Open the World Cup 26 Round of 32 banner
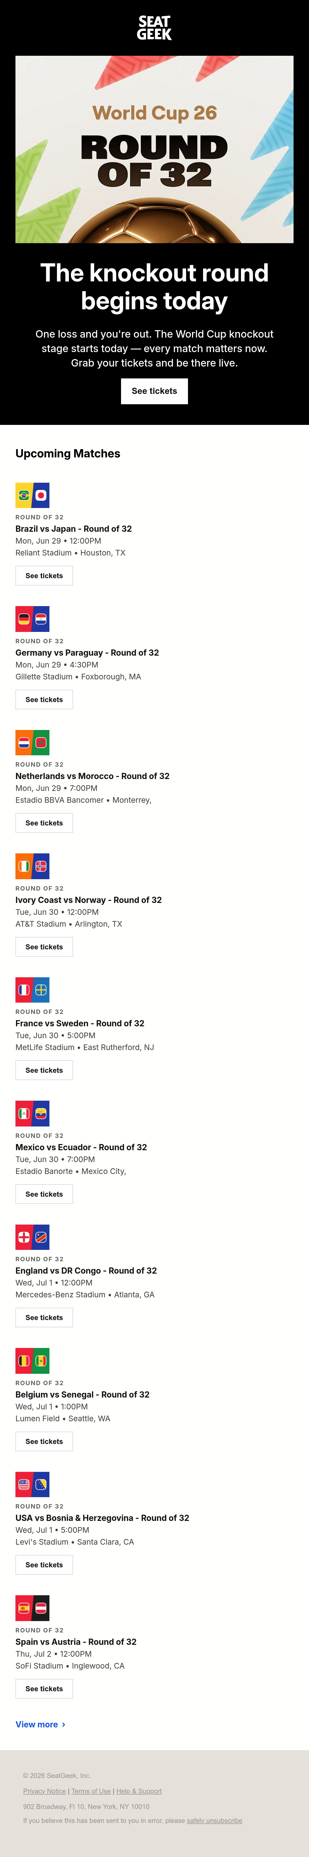 [x=154, y=149]
